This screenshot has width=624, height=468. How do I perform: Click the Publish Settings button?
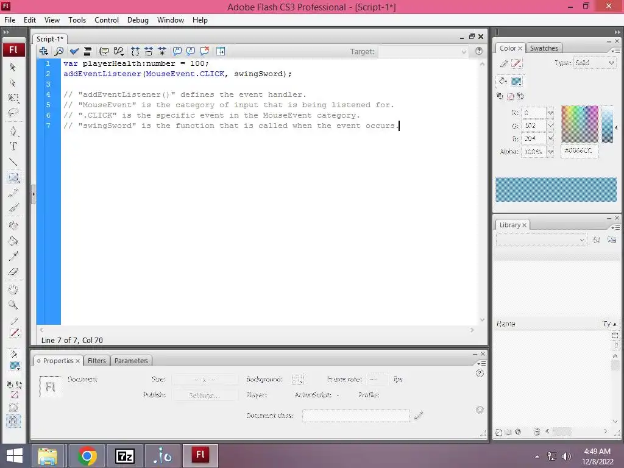(204, 395)
